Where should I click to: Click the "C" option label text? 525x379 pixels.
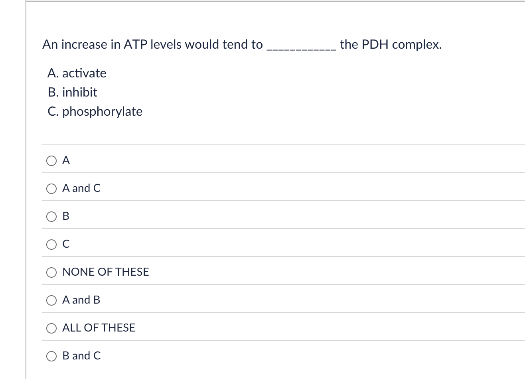(x=66, y=244)
